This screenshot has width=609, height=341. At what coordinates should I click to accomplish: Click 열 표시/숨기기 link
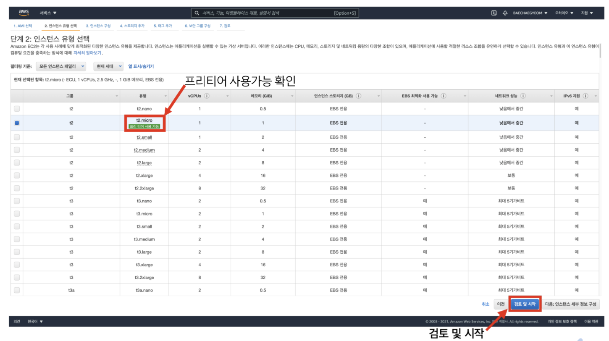(x=141, y=66)
